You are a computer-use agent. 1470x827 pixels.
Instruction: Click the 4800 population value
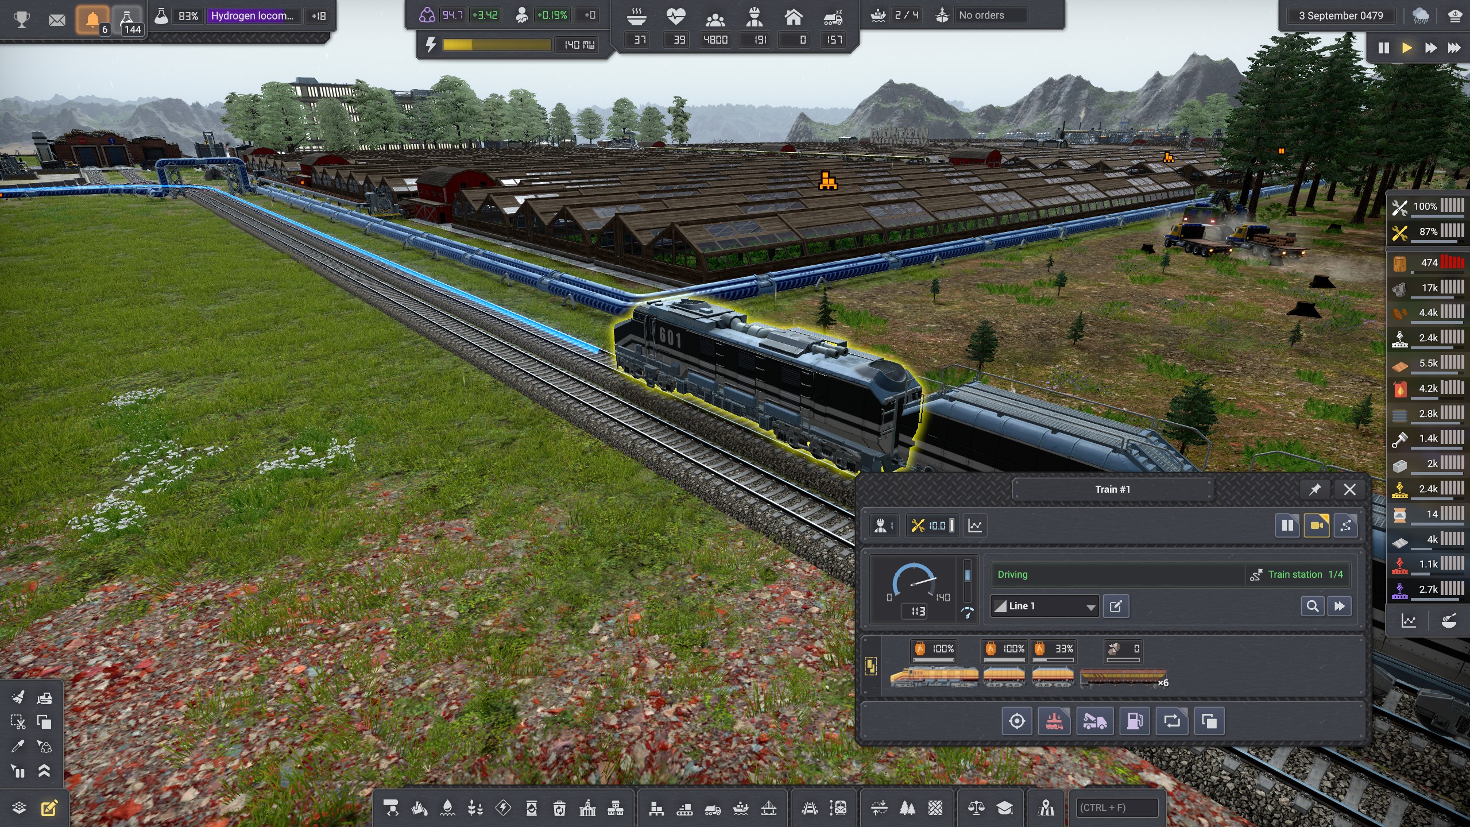click(x=715, y=40)
